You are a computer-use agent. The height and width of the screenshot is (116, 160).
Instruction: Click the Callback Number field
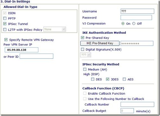(x=137, y=104)
